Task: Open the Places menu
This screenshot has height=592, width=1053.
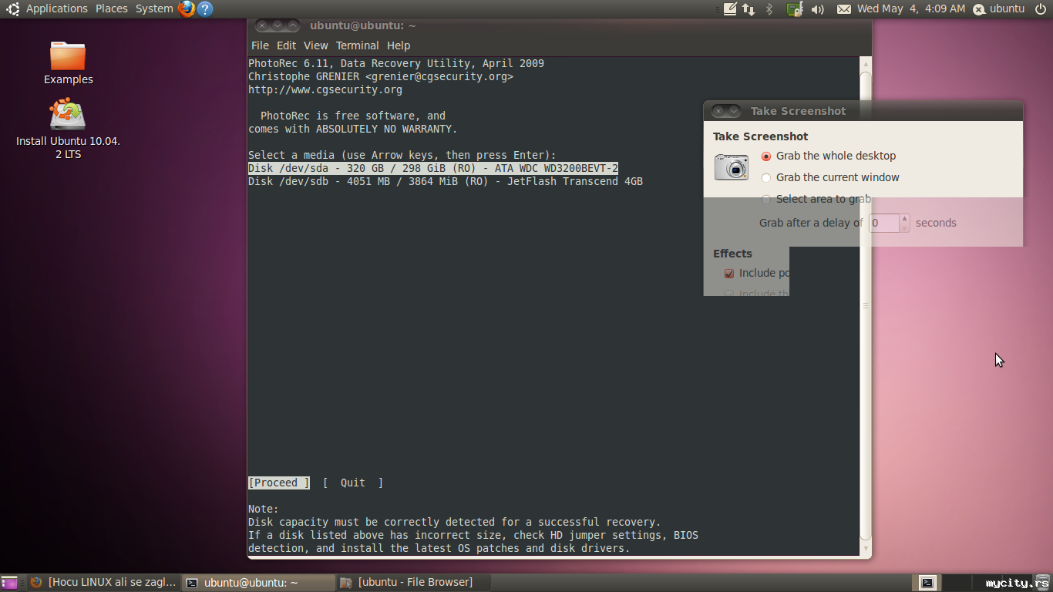Action: pos(112,8)
